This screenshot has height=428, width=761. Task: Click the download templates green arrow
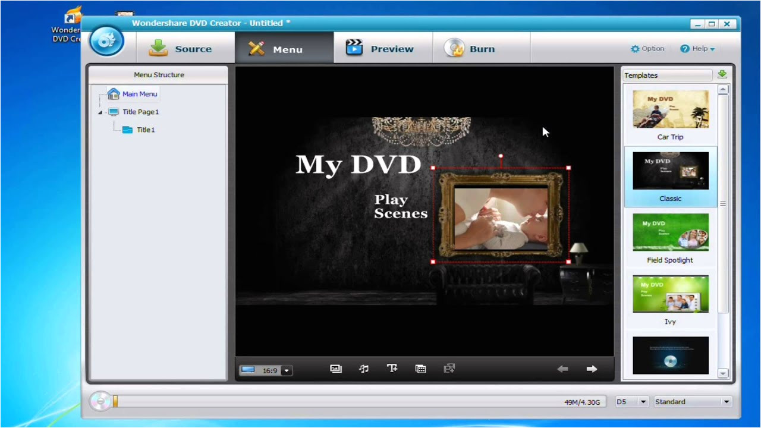point(722,74)
